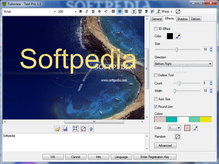Viewport: 219px width, 164px height.
Task: Click the dice icon below the preview
Action: [83, 129]
